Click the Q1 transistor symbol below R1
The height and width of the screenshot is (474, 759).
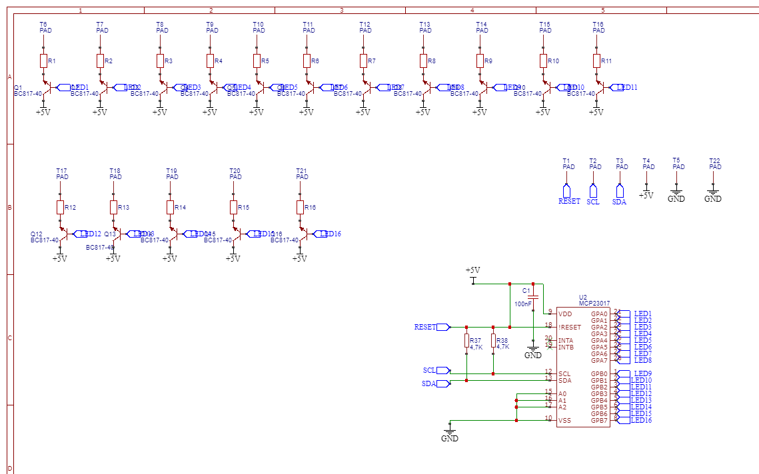[47, 88]
